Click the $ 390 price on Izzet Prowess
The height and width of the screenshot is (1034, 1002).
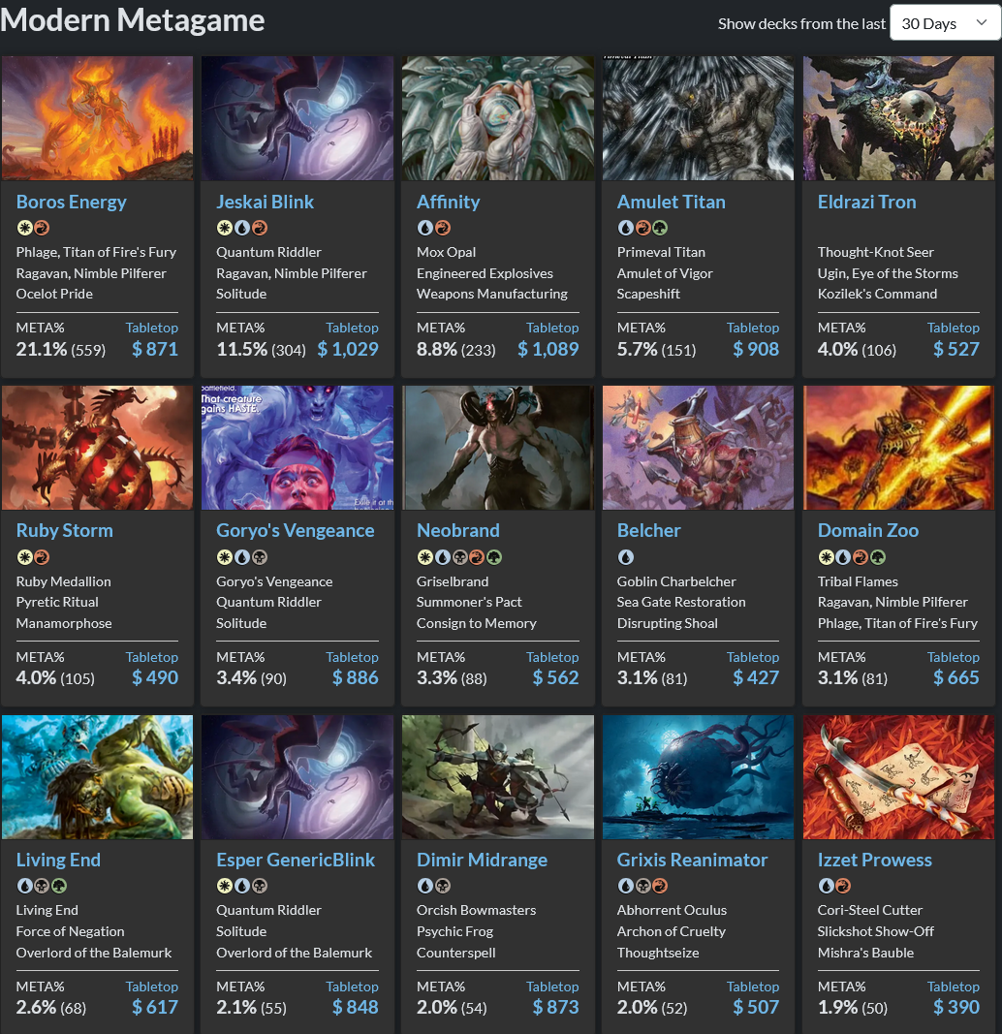point(956,1007)
